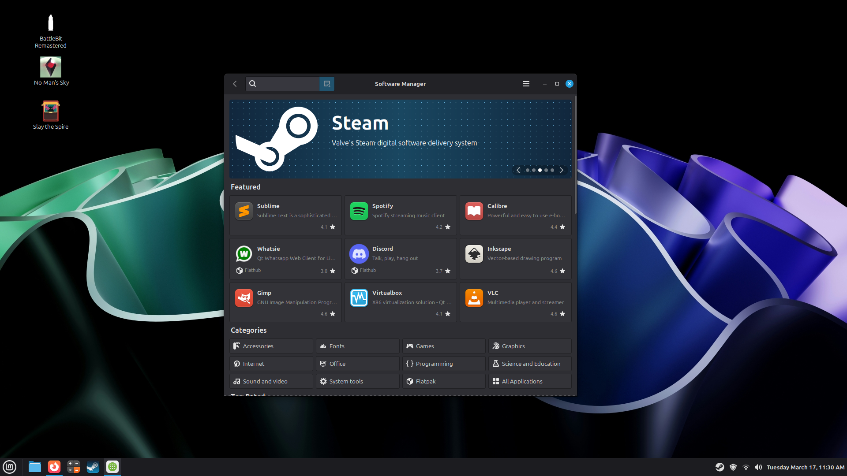This screenshot has height=476, width=847.
Task: Open the Discord featured app
Action: (400, 259)
